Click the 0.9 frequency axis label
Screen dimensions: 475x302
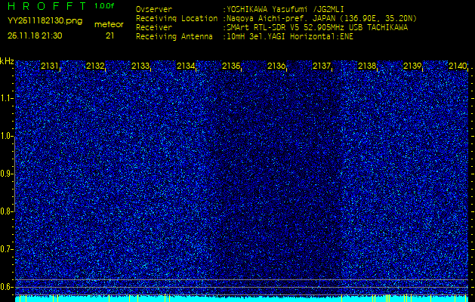(5, 174)
